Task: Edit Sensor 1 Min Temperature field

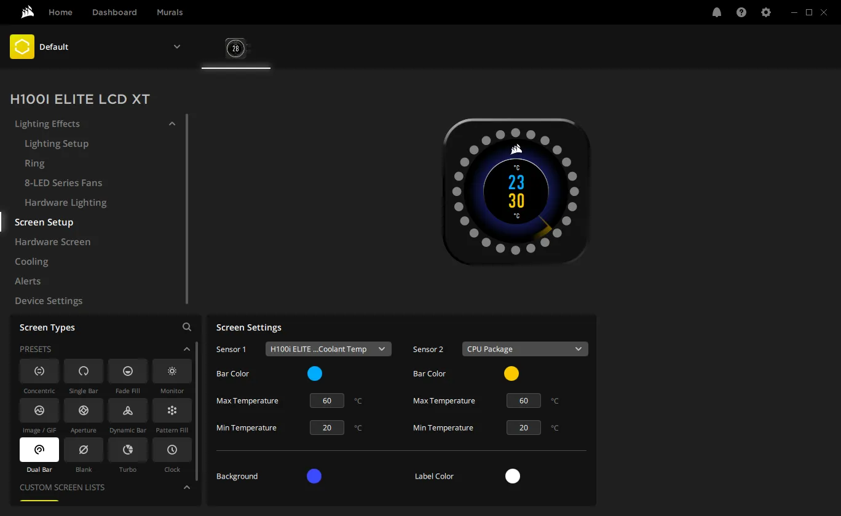Action: tap(327, 428)
